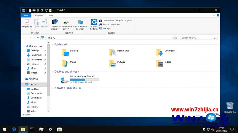Select the Videos folder in main pane
Screen dimensions: 238x133
pyautogui.click(x=164, y=64)
